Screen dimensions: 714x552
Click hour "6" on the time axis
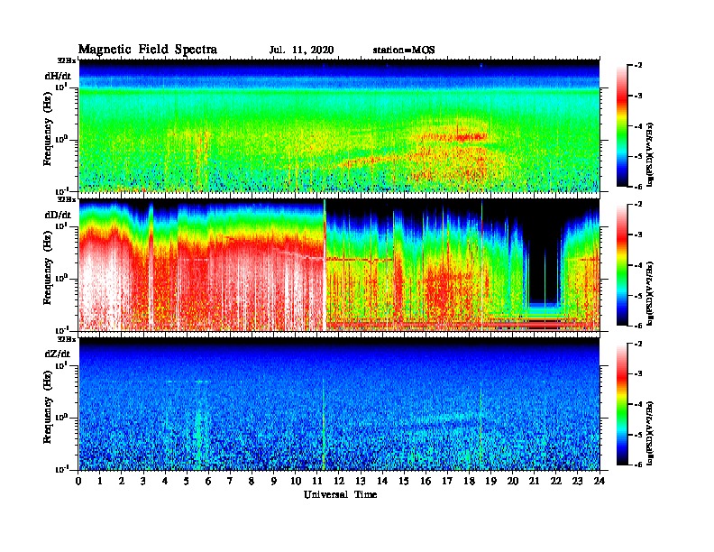[208, 482]
